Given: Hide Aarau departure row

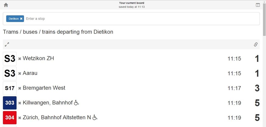Looking at the screenshot, I should tap(20, 73).
